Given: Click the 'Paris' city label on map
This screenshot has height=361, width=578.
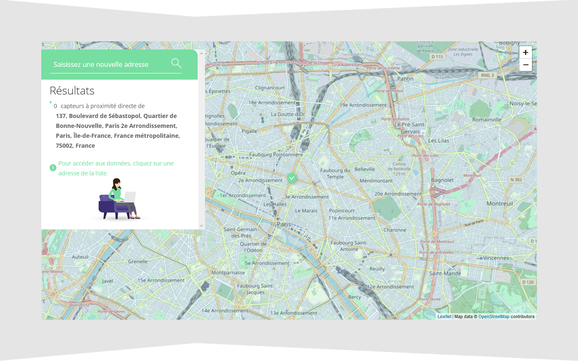Looking at the screenshot, I should click(284, 224).
